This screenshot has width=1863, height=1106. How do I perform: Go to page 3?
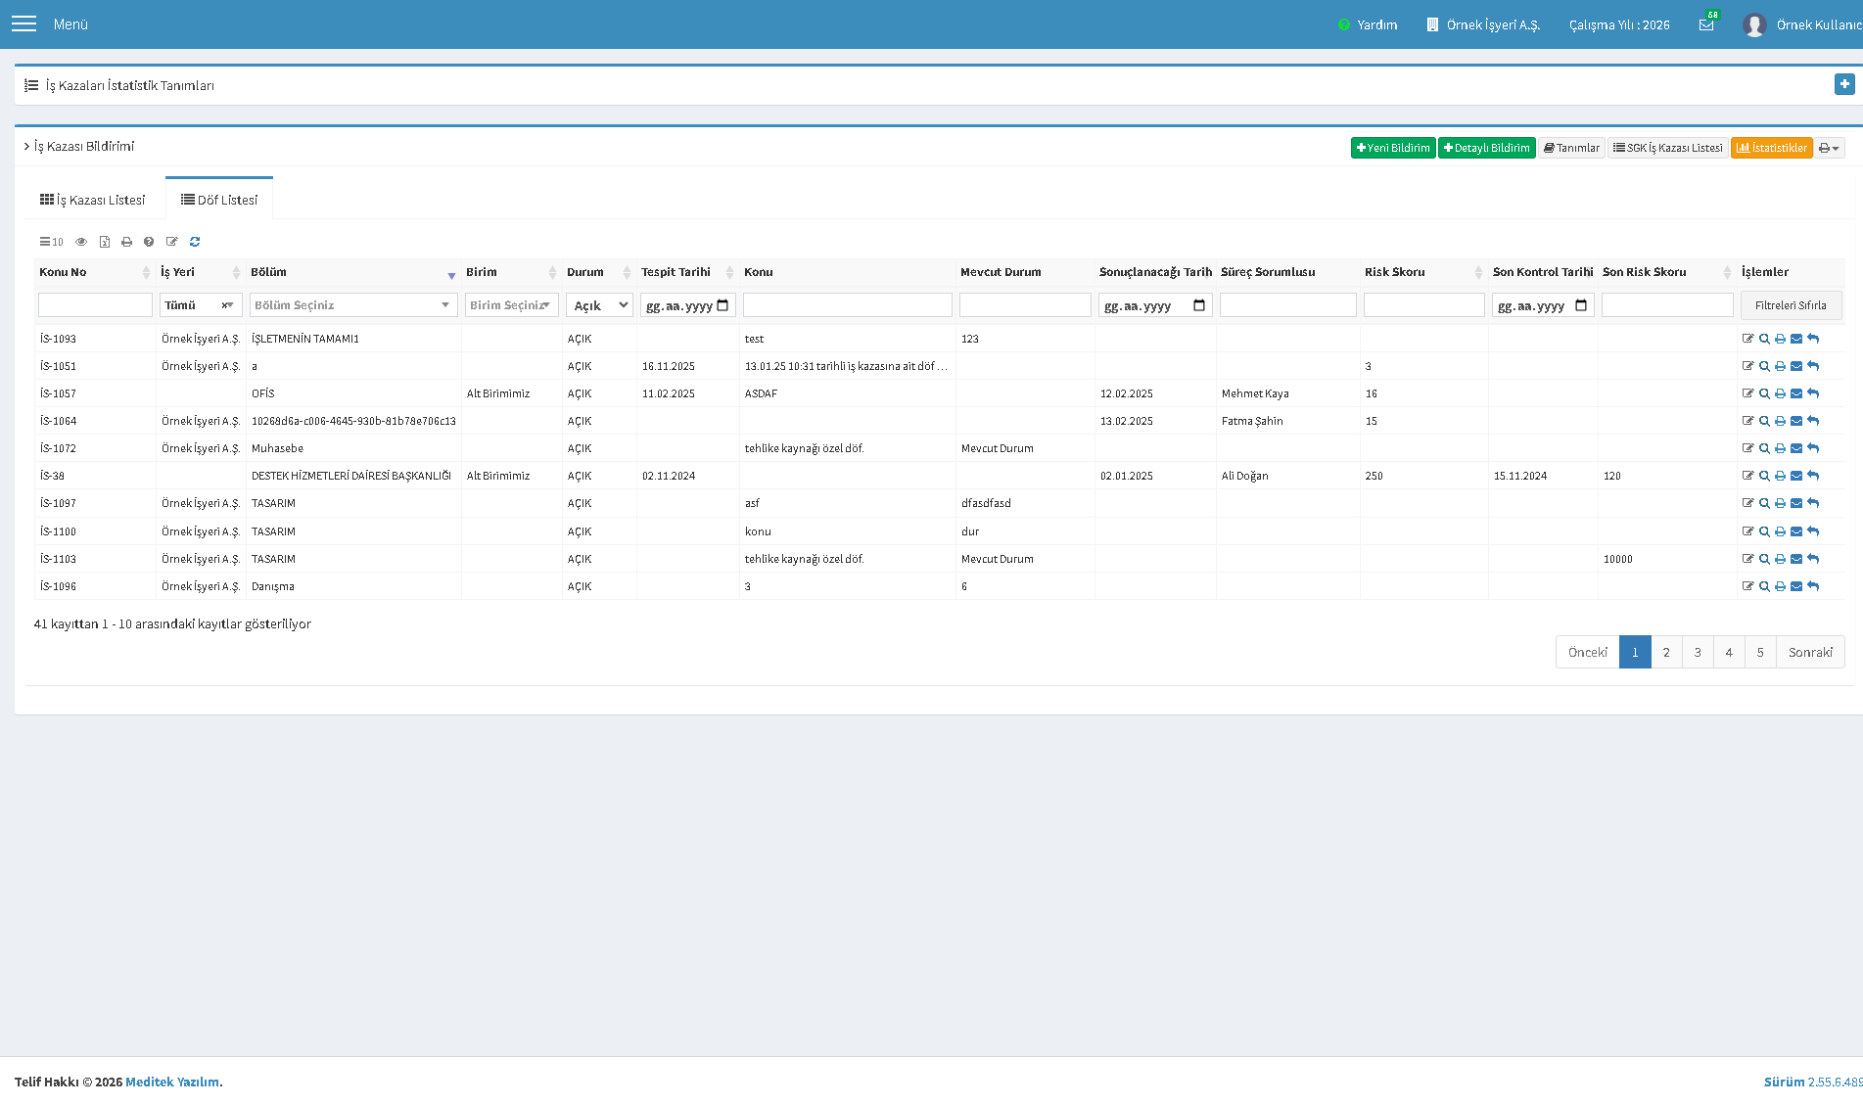(x=1698, y=652)
